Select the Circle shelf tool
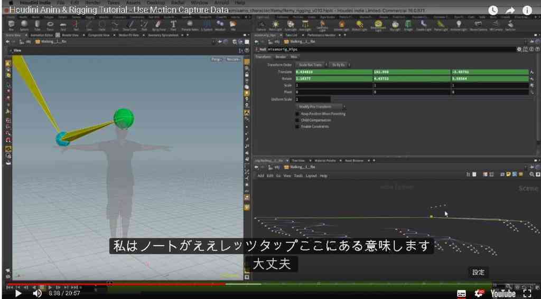 point(102,25)
